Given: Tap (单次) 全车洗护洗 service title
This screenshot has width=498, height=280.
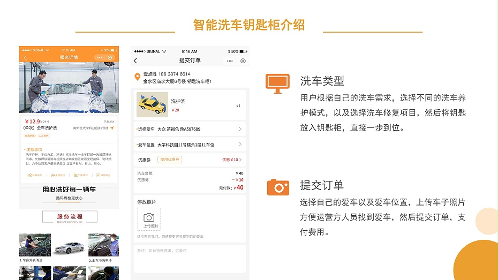Looking at the screenshot, I should point(40,128).
